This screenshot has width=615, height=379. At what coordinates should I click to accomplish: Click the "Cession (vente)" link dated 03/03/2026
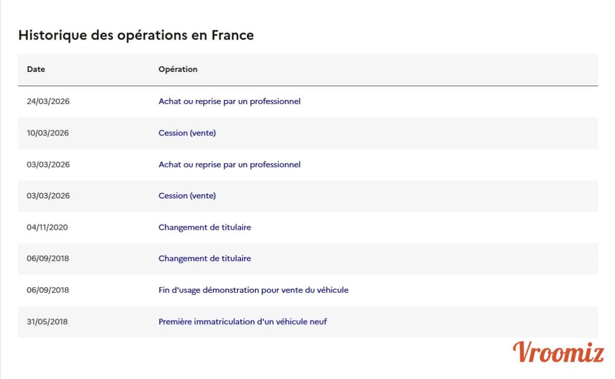point(187,196)
